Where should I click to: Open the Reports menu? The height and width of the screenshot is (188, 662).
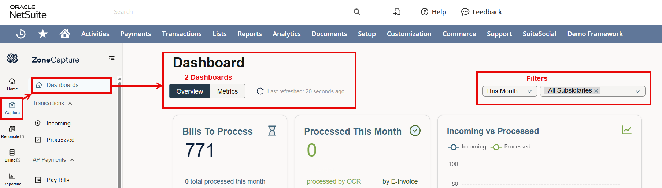(x=249, y=34)
